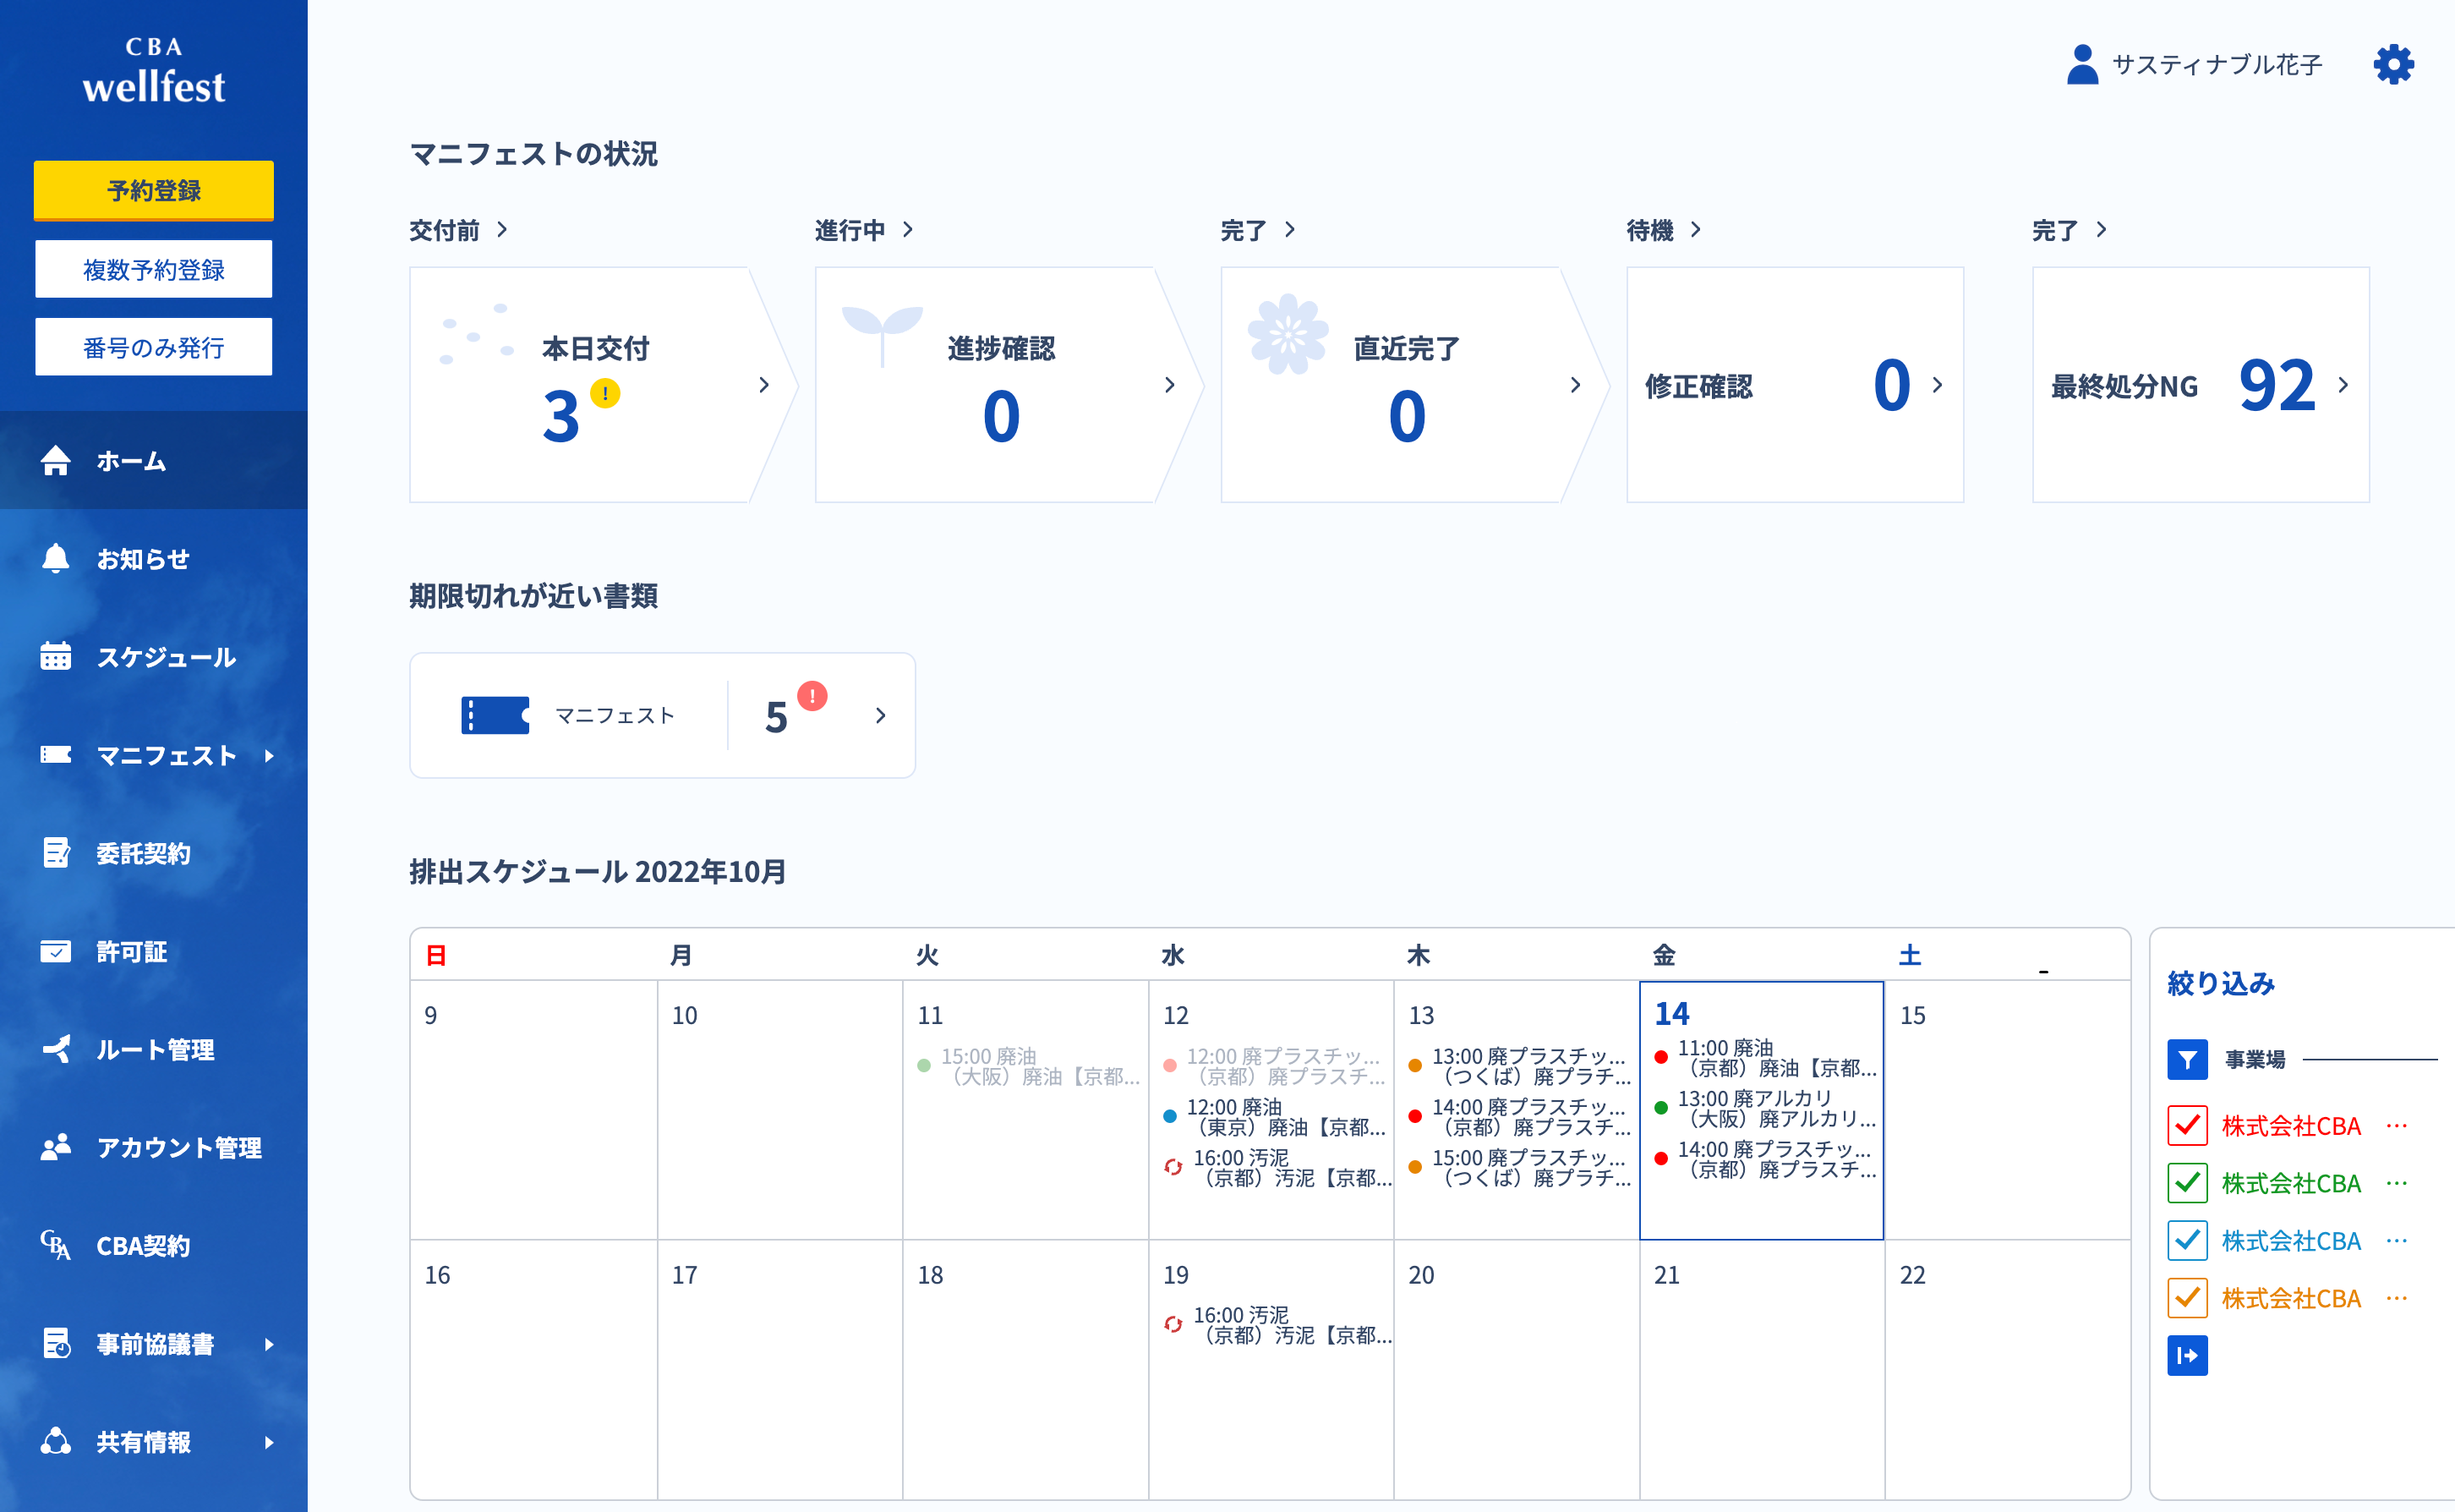Expand the 事前協議書 sidebar submenu
Image resolution: width=2455 pixels, height=1512 pixels.
point(269,1344)
